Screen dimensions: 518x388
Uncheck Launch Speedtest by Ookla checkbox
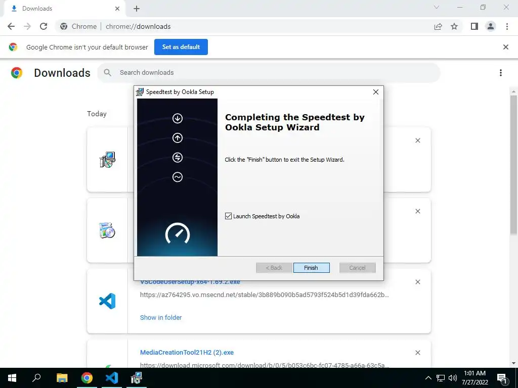coord(228,216)
